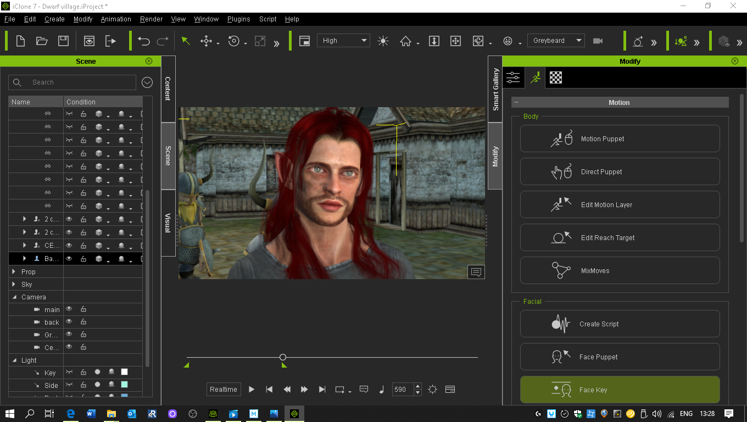Open the High render quality dropdown
The height and width of the screenshot is (422, 747).
point(343,41)
